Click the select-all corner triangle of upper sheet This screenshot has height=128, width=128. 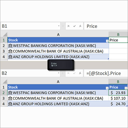pos(5,34)
